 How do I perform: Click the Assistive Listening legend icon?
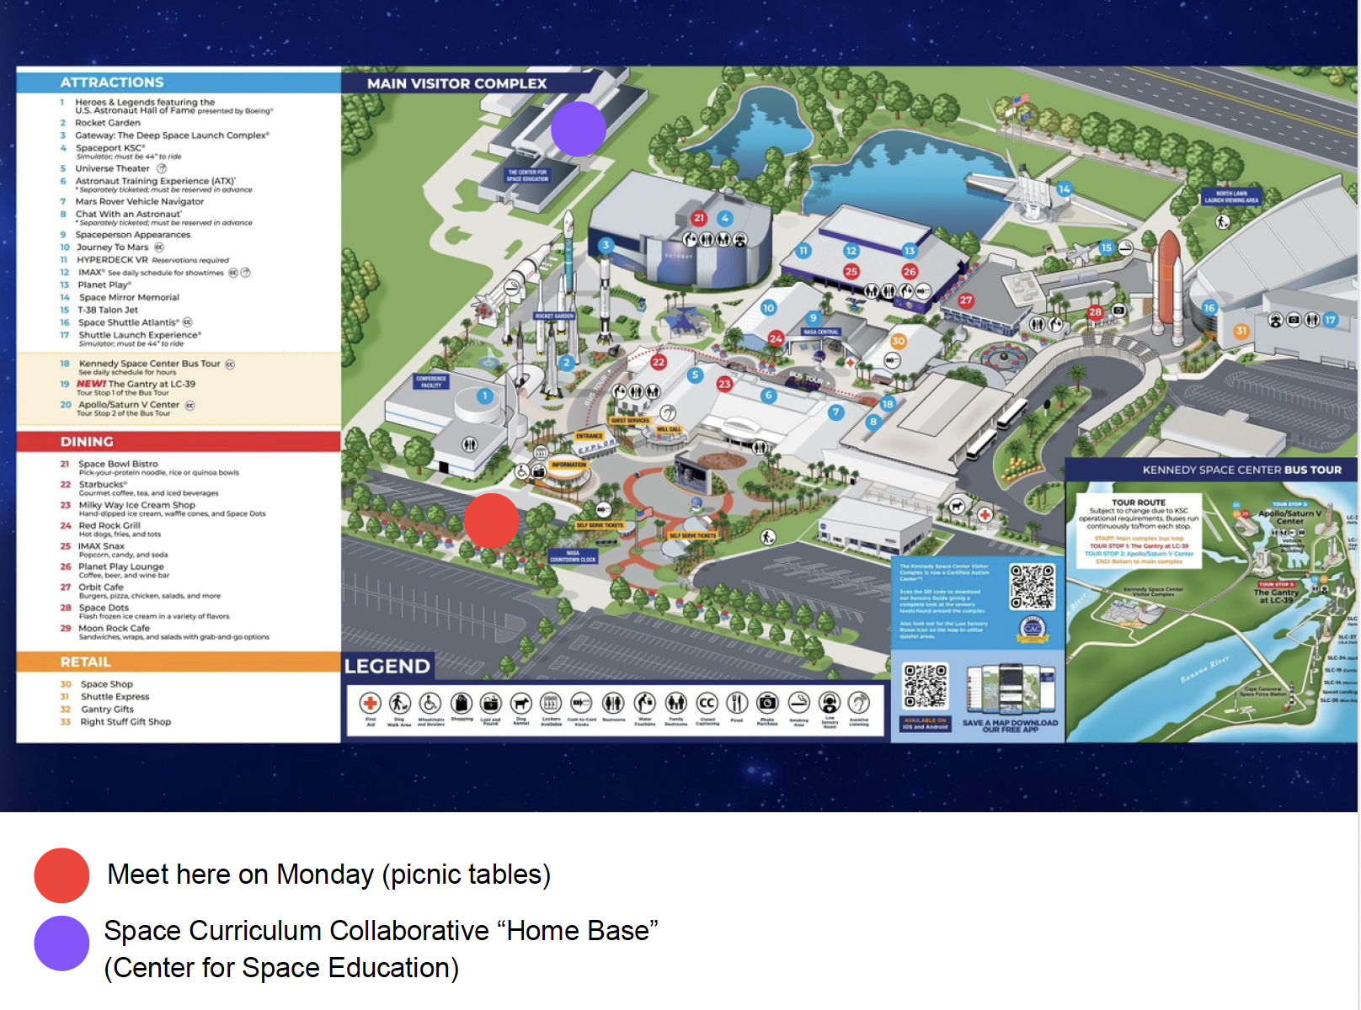(x=859, y=703)
